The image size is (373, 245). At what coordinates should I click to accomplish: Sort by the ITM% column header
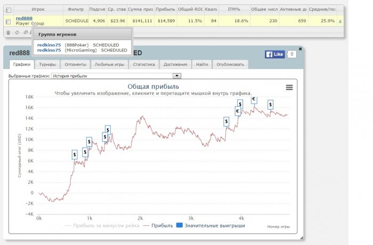[x=234, y=9]
